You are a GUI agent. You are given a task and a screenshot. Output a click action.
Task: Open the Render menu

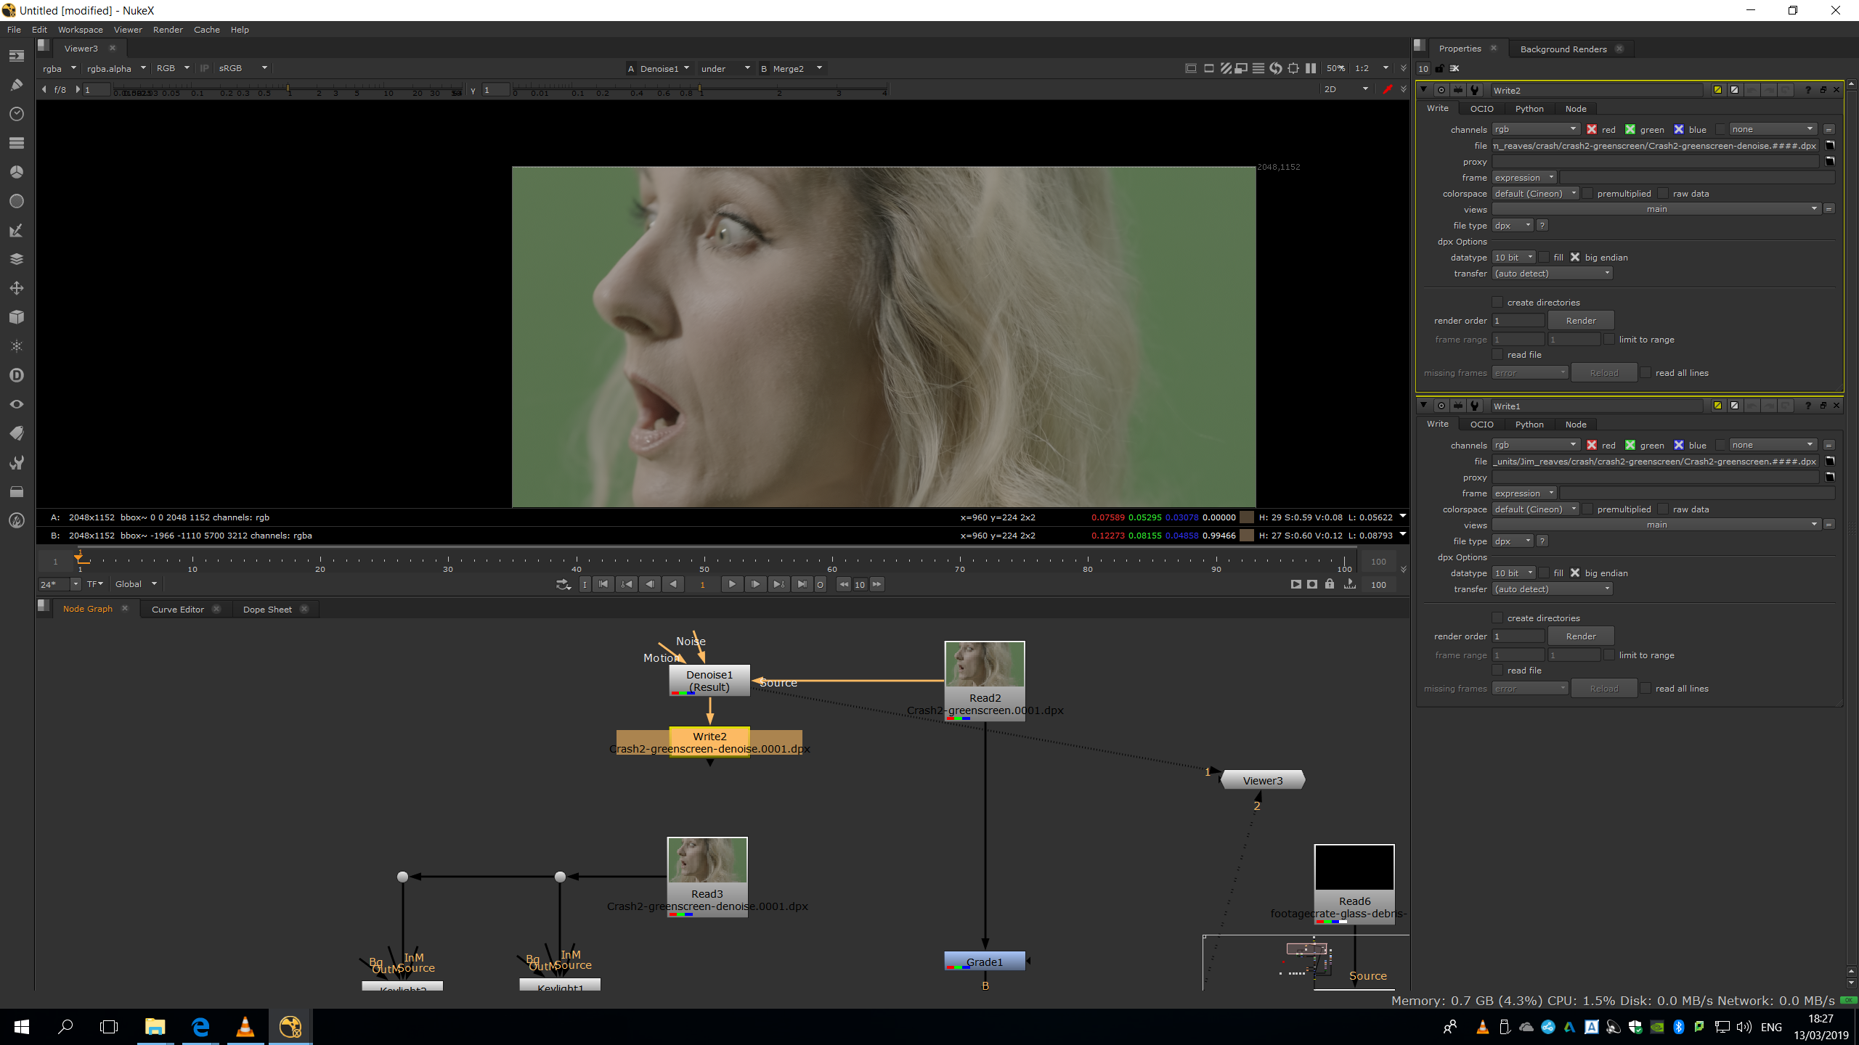[167, 30]
